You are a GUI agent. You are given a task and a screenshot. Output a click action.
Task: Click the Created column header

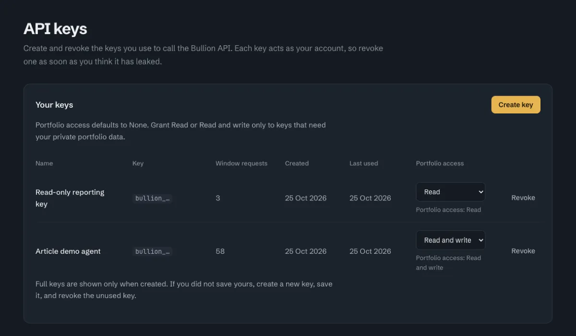[x=297, y=163]
